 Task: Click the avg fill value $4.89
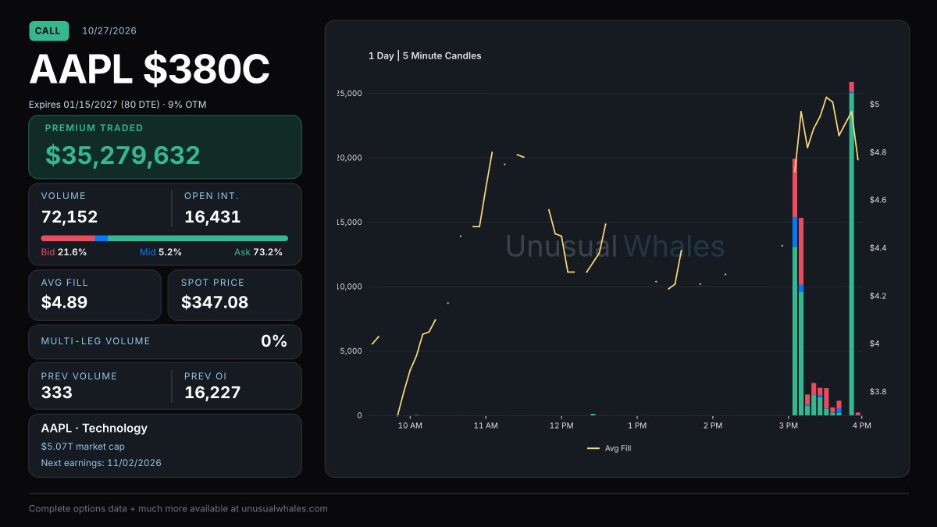point(64,302)
